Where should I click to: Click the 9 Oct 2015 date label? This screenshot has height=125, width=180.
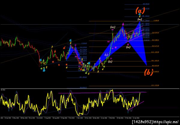(x=72, y=118)
